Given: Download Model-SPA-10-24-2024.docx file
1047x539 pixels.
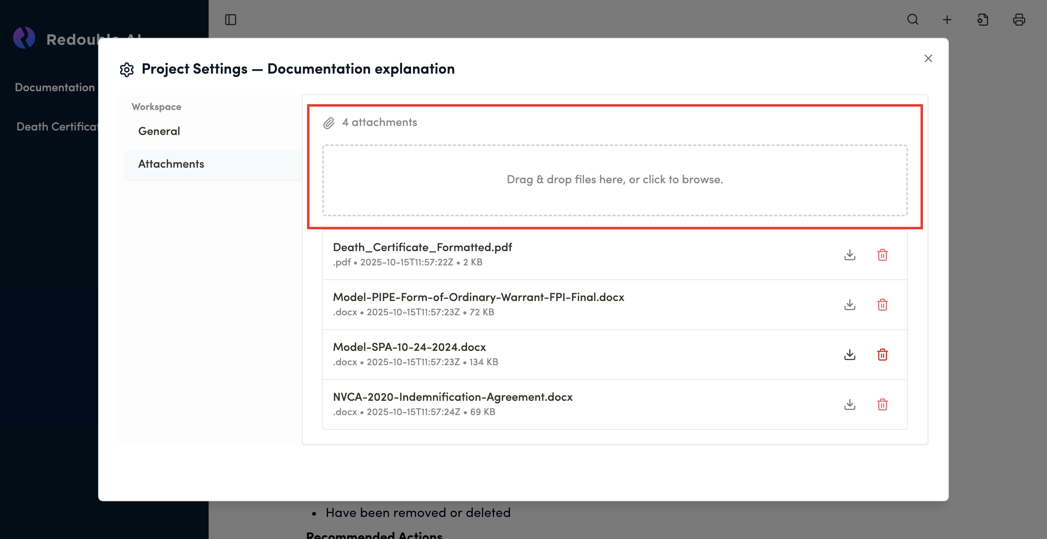Looking at the screenshot, I should tap(849, 355).
